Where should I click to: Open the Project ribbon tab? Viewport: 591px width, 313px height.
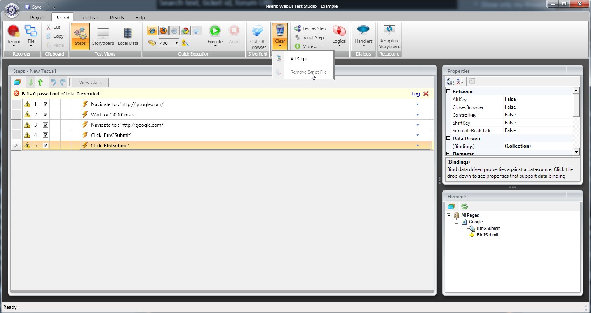click(37, 18)
